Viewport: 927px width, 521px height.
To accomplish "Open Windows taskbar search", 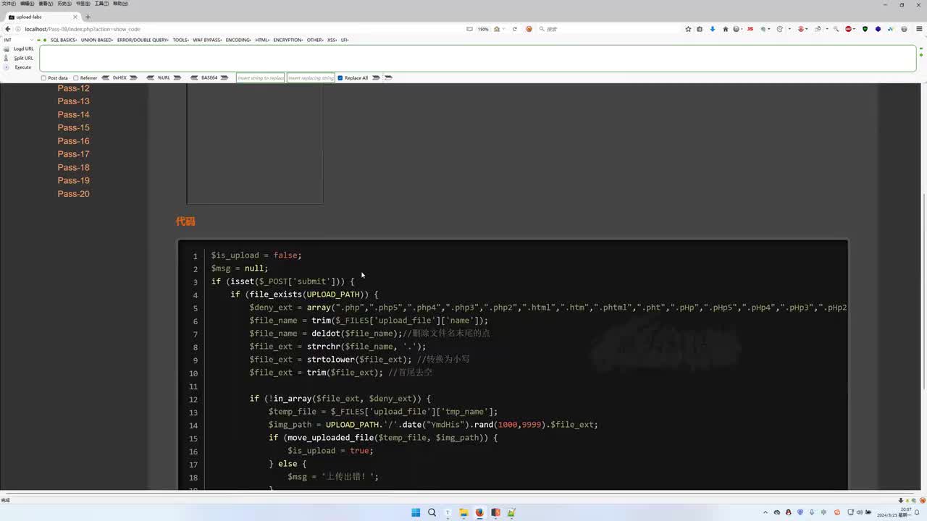I will point(432,512).
